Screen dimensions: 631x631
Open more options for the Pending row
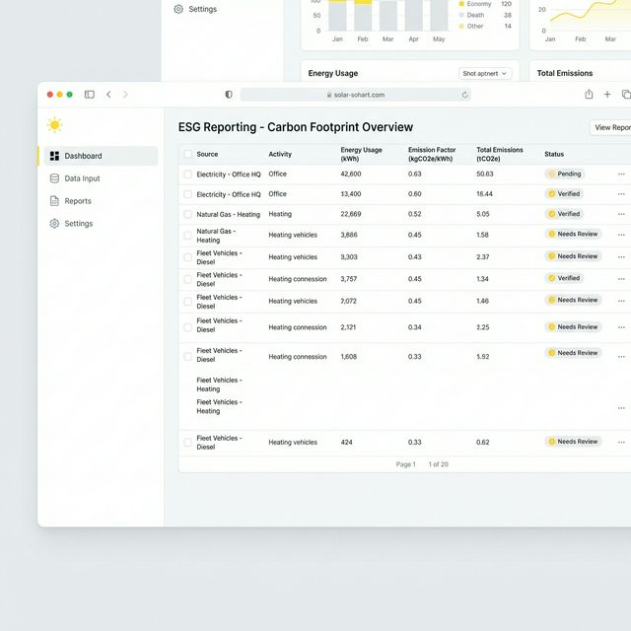point(621,175)
